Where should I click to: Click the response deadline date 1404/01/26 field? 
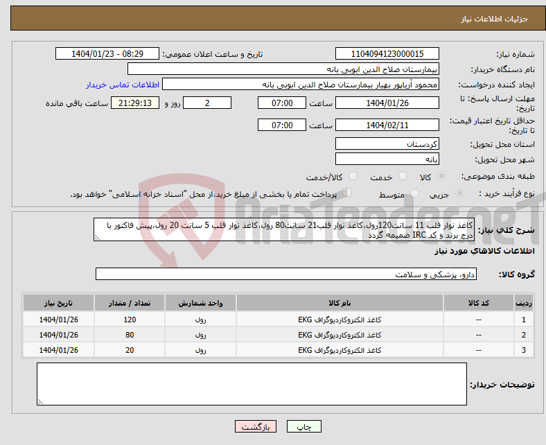click(387, 103)
